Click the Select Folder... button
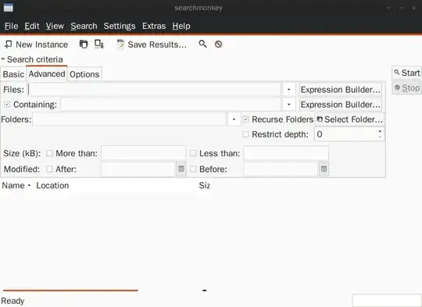The height and width of the screenshot is (307, 422). coord(349,120)
